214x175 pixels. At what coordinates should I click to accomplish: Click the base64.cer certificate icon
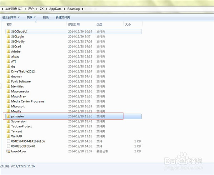[x=8, y=151]
